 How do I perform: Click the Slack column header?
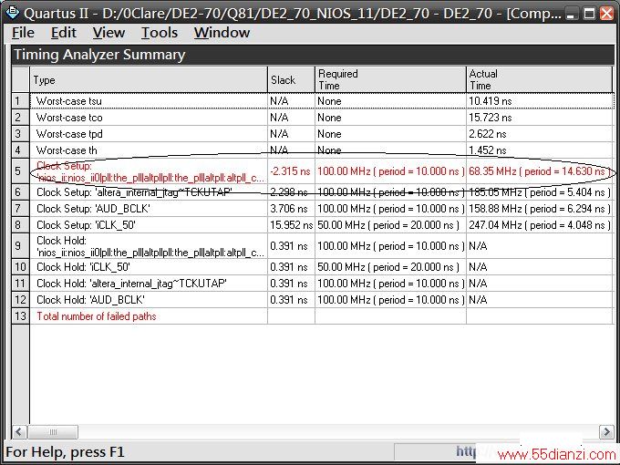[x=292, y=79]
